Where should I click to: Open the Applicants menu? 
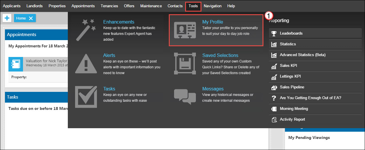12,6
